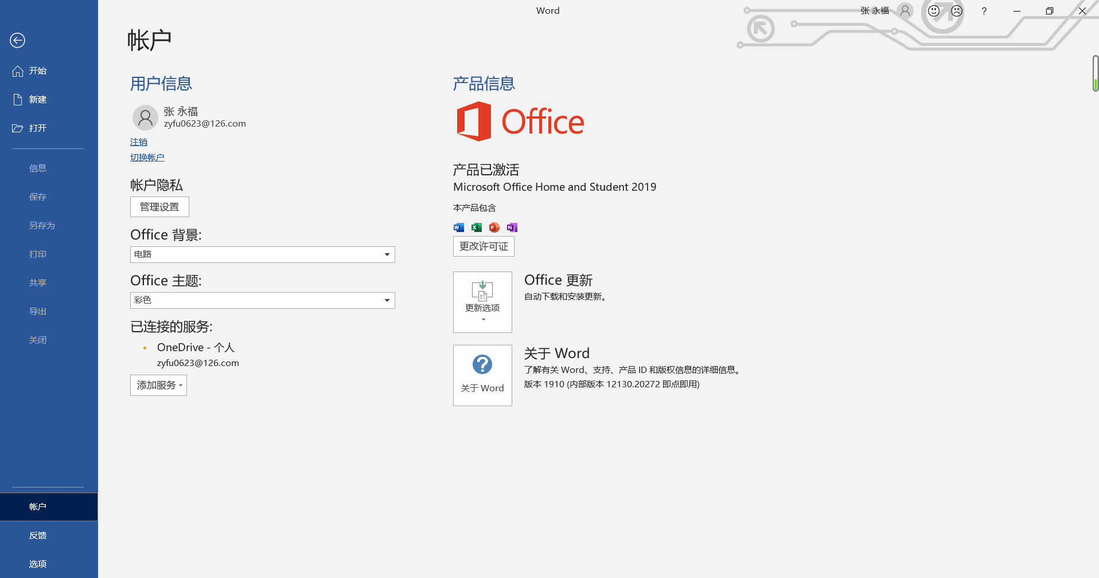Click the Word app icon under 本产品包含

pos(459,227)
